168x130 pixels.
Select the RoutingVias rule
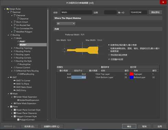(25, 64)
